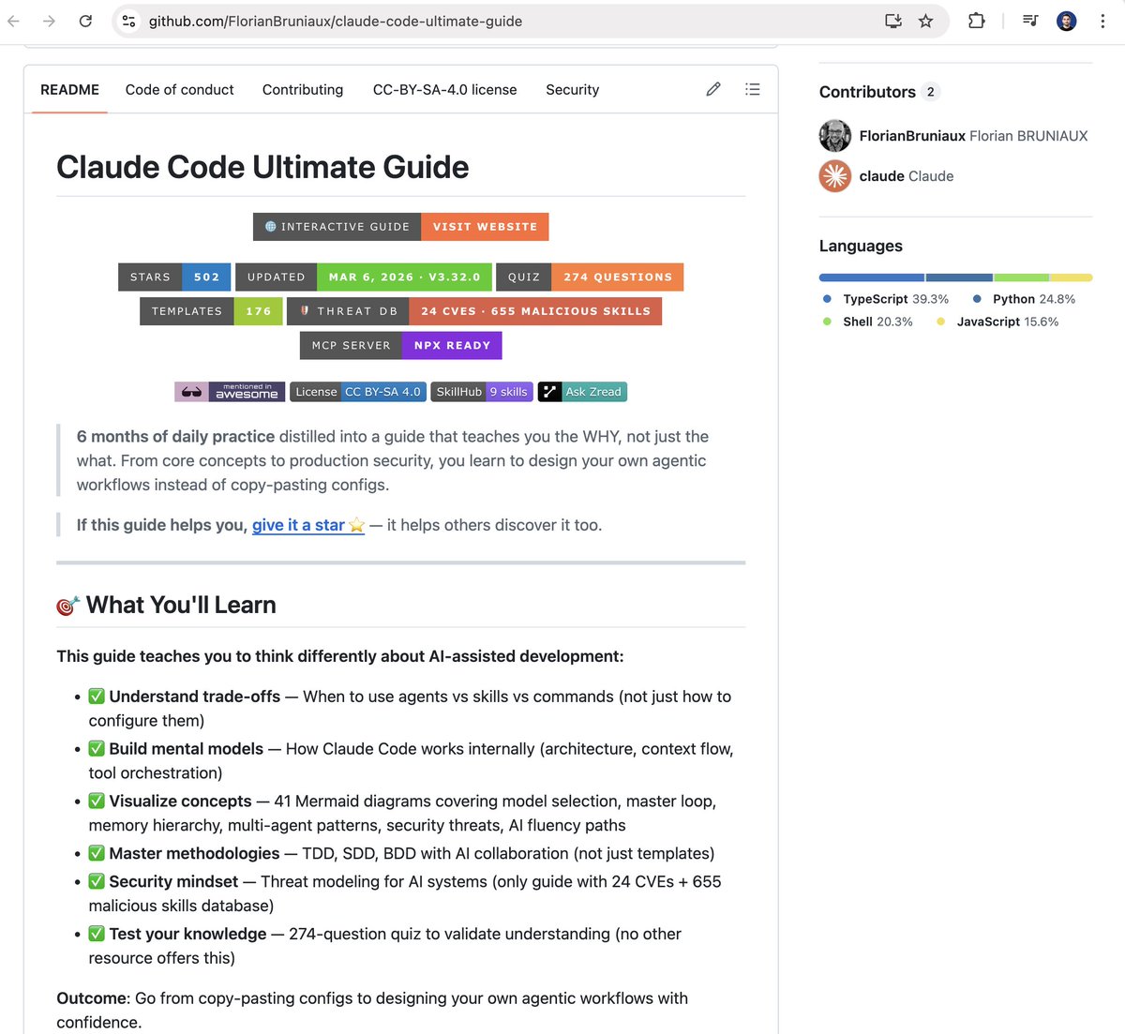Follow the "give it a star" link
The width and height of the screenshot is (1125, 1034).
307,525
